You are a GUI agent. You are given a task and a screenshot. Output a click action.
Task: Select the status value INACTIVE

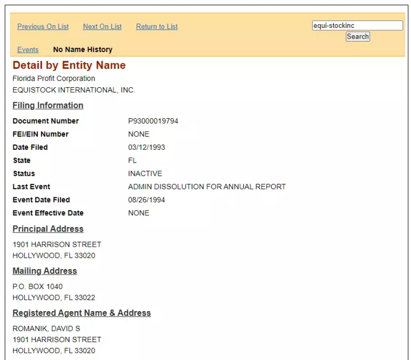[x=145, y=173]
